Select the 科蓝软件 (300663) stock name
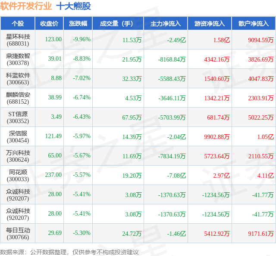 (x=18, y=78)
